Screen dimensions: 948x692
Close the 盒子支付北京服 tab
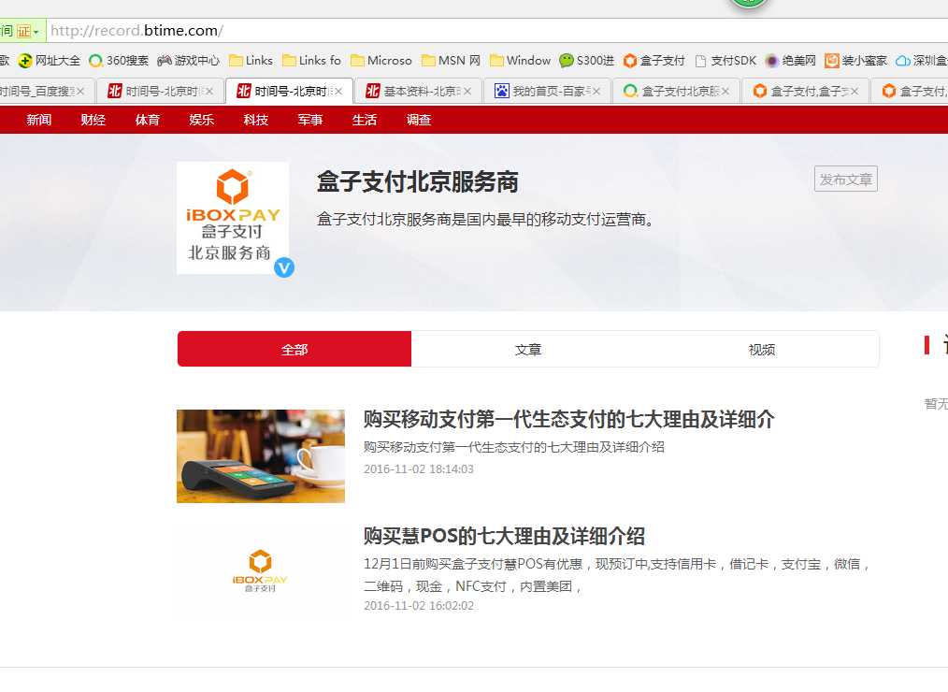725,92
